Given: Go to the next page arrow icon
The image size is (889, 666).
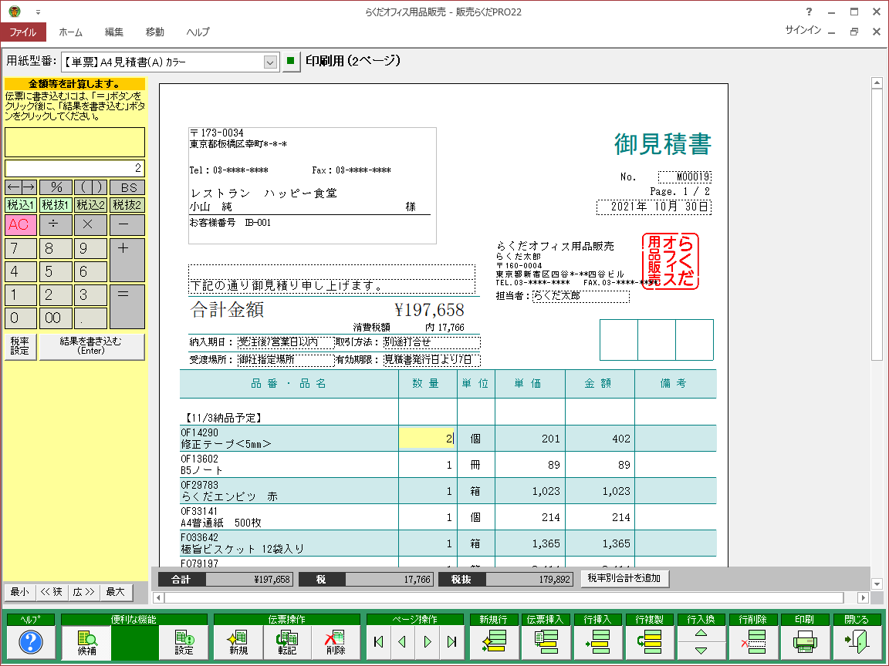Looking at the screenshot, I should pos(428,641).
